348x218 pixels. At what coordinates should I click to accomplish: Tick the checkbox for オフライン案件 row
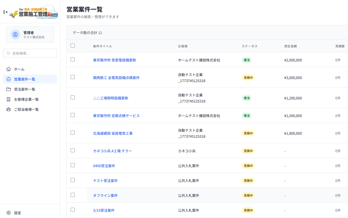(x=73, y=195)
